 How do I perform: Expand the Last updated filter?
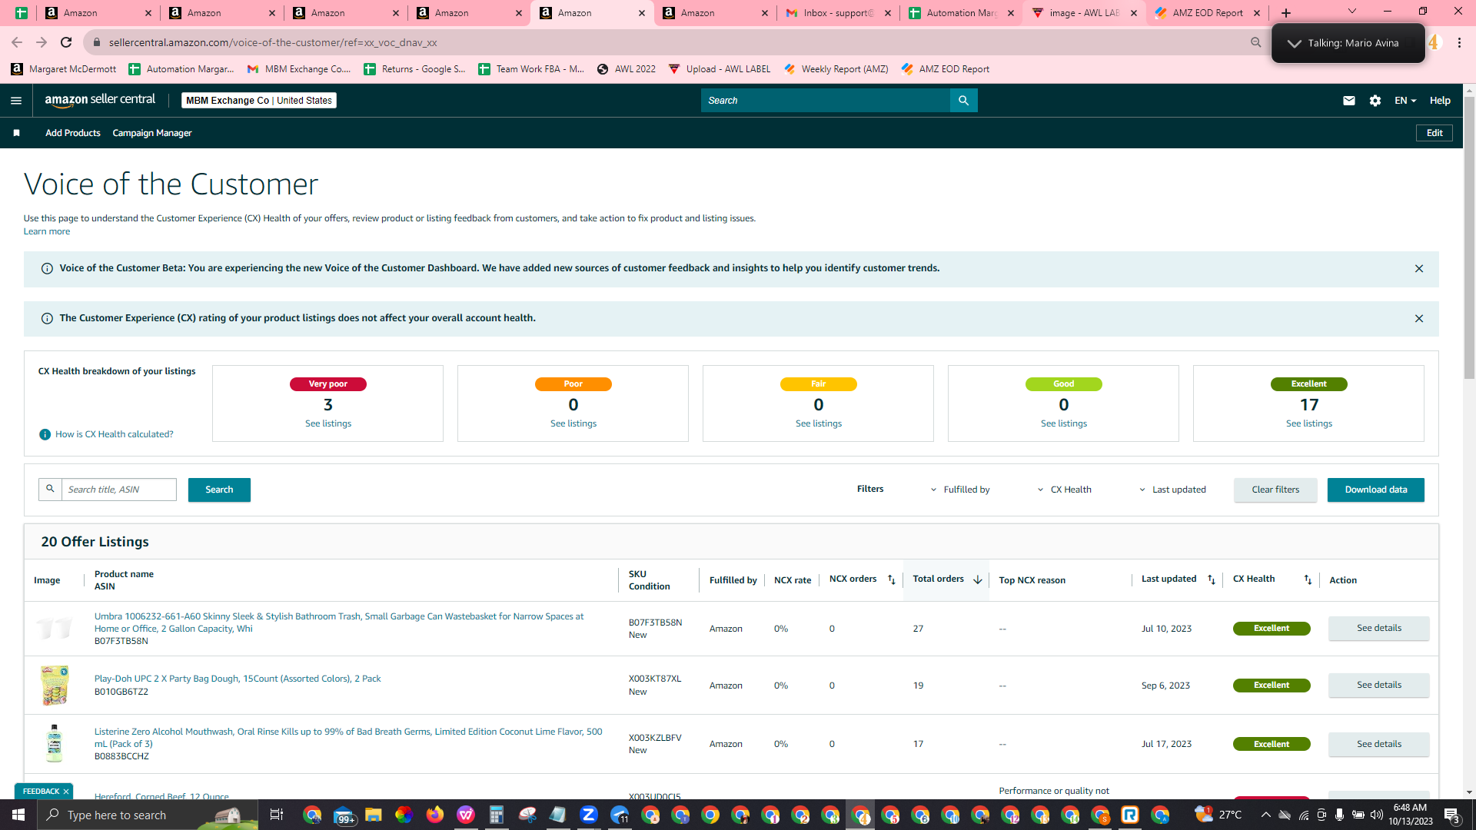(1173, 490)
